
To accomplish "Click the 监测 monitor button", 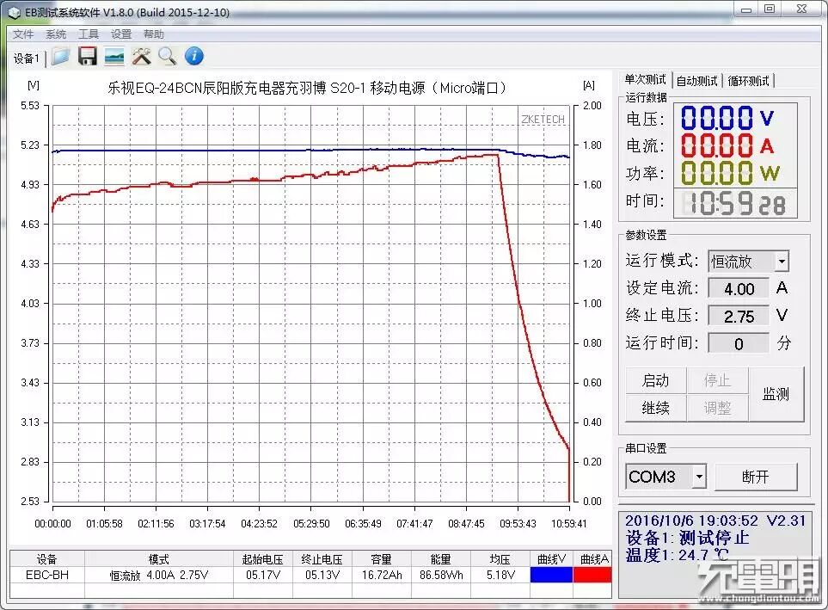I will [776, 394].
